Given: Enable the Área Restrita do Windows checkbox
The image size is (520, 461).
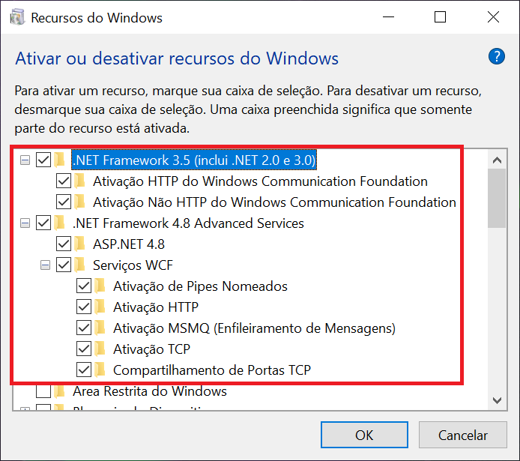Looking at the screenshot, I should point(43,391).
